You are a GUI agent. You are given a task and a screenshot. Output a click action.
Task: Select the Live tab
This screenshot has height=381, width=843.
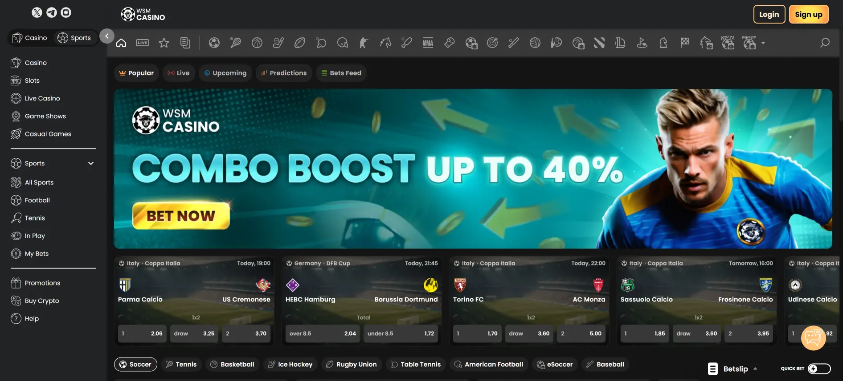pyautogui.click(x=179, y=73)
